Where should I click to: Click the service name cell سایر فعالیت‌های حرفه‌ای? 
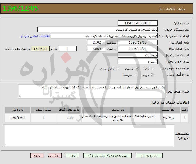pyautogui.click(x=118, y=118)
